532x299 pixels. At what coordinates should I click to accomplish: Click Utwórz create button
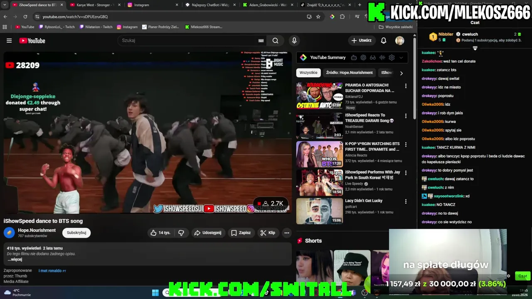362,40
